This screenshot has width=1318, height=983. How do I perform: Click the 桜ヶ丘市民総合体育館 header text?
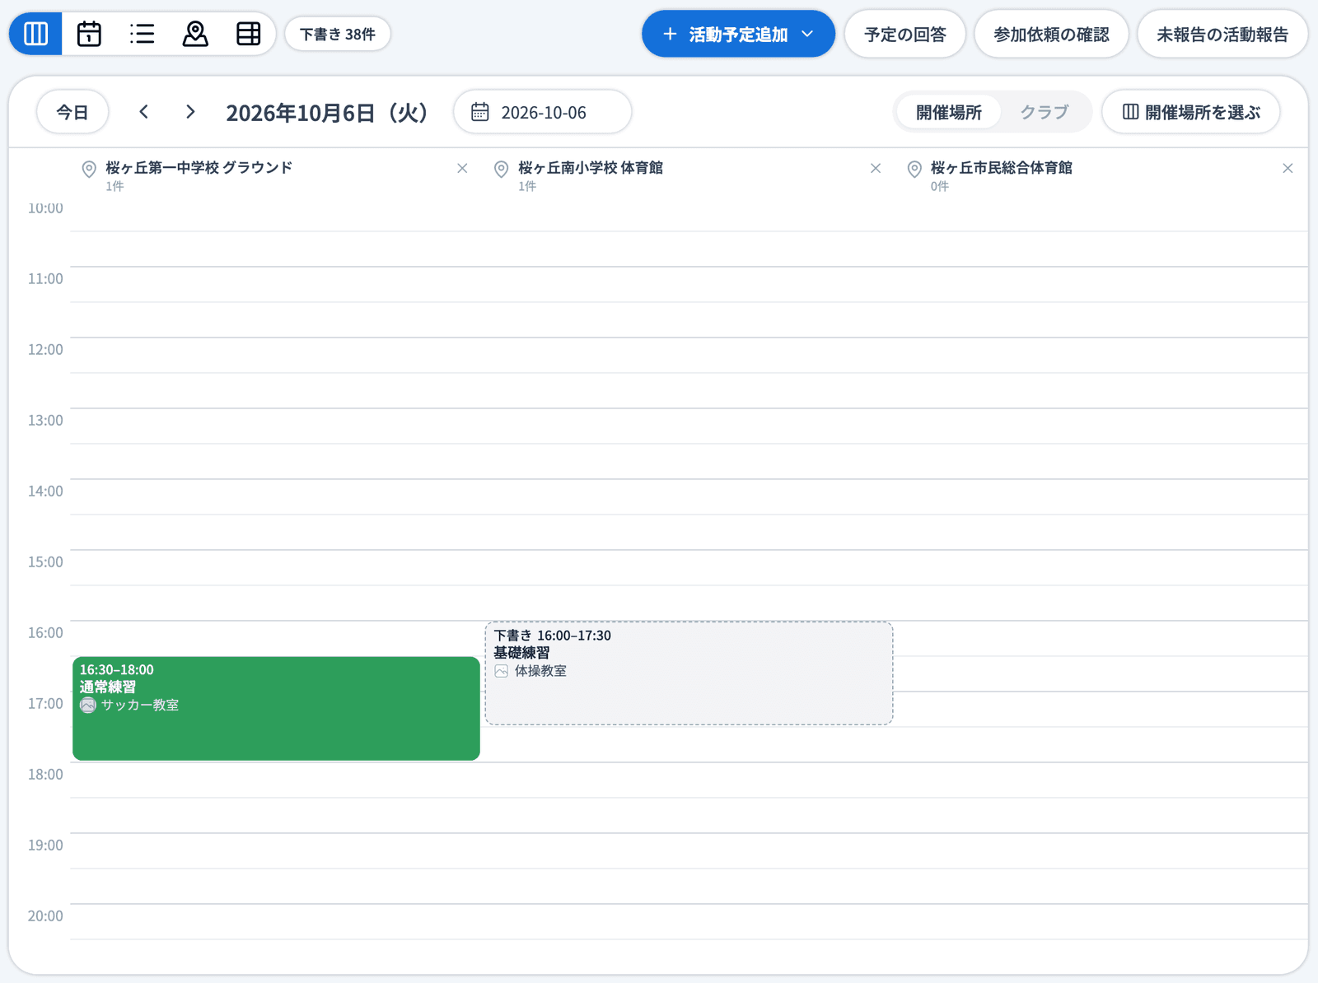tap(1002, 167)
